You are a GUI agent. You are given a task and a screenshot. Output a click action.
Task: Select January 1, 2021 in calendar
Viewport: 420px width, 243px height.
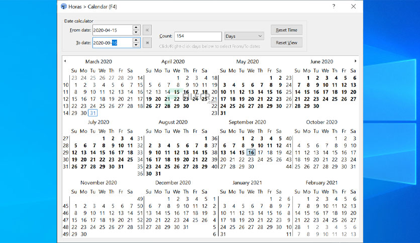[271, 199]
